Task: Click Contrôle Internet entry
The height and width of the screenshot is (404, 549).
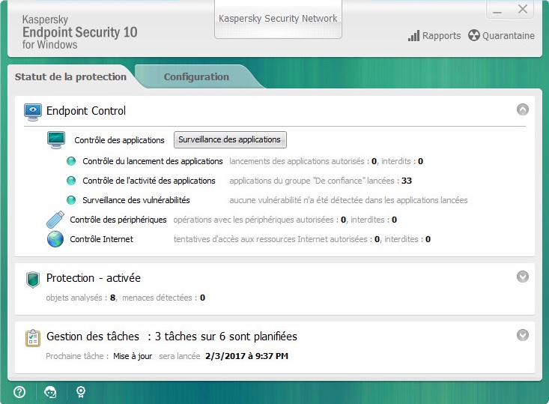Action: [102, 239]
